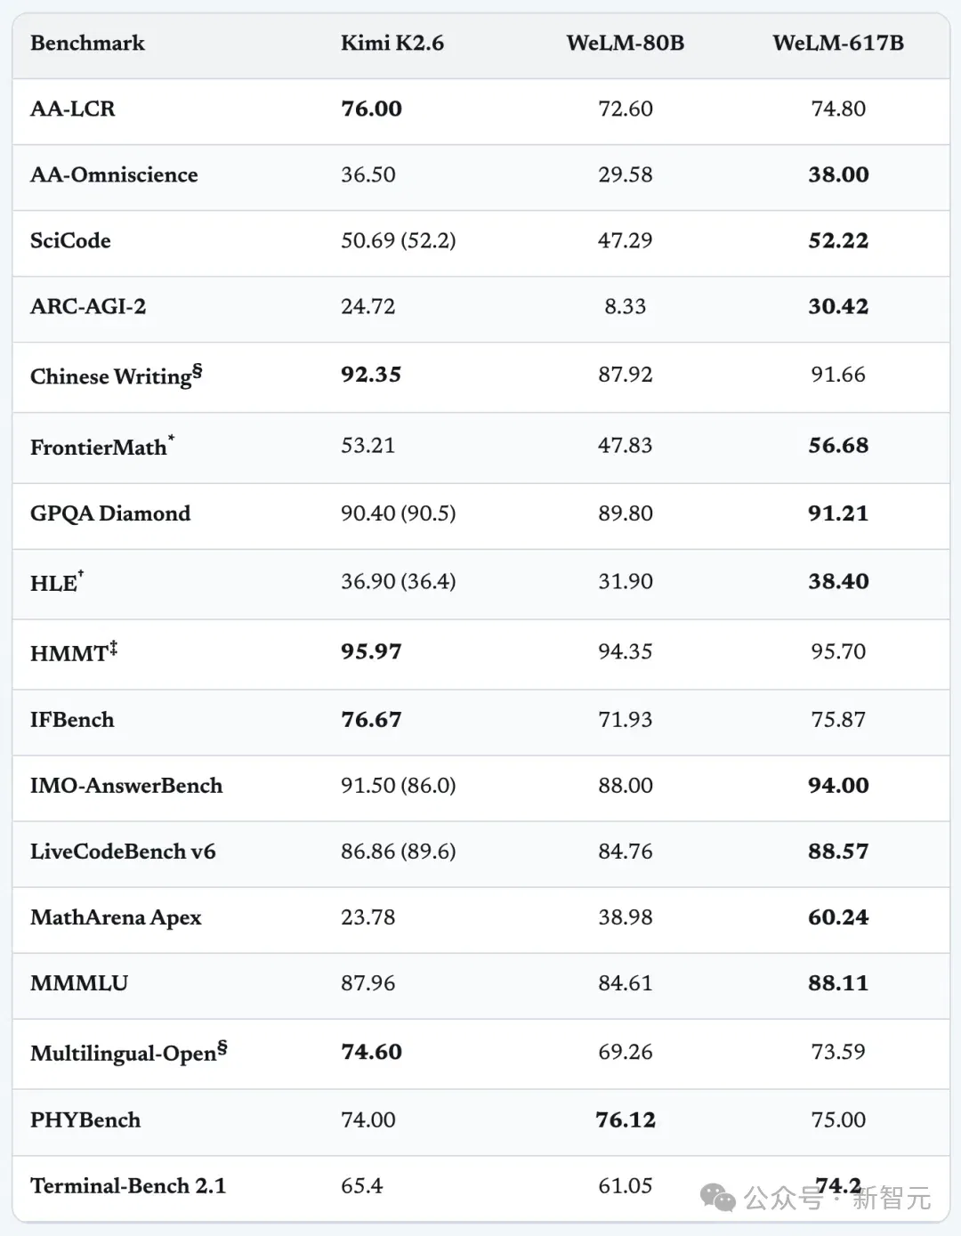
Task: Select the MathArena Apex score 60.24
Action: (838, 917)
